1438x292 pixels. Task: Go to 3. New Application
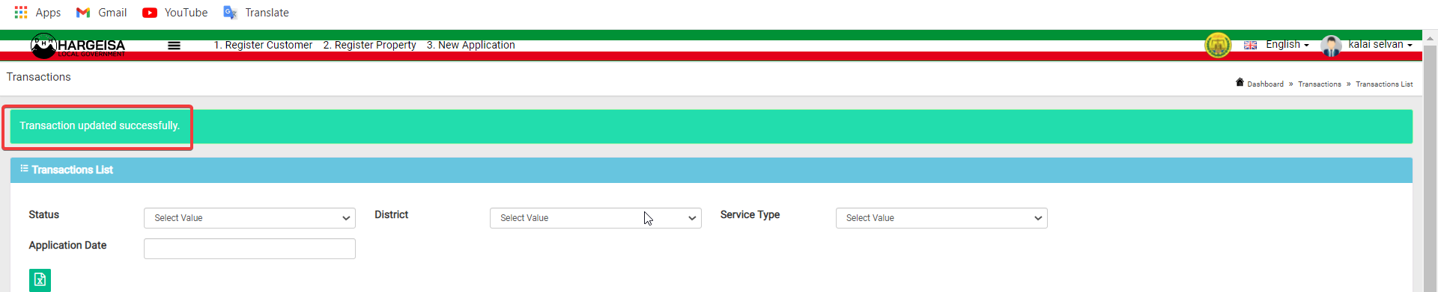pos(470,45)
